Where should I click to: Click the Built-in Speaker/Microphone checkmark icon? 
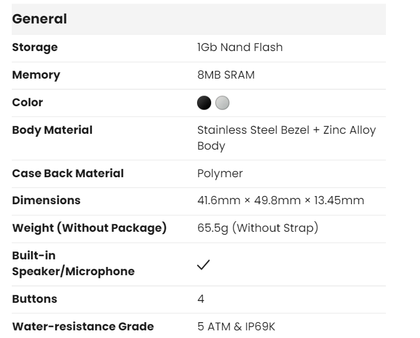[204, 265]
